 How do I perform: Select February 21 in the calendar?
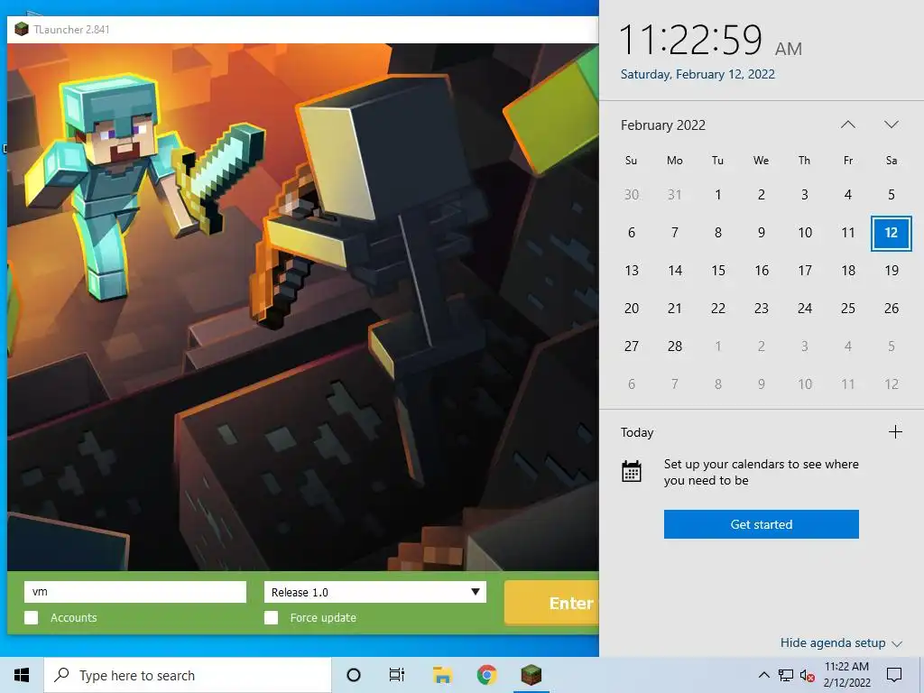coord(675,309)
